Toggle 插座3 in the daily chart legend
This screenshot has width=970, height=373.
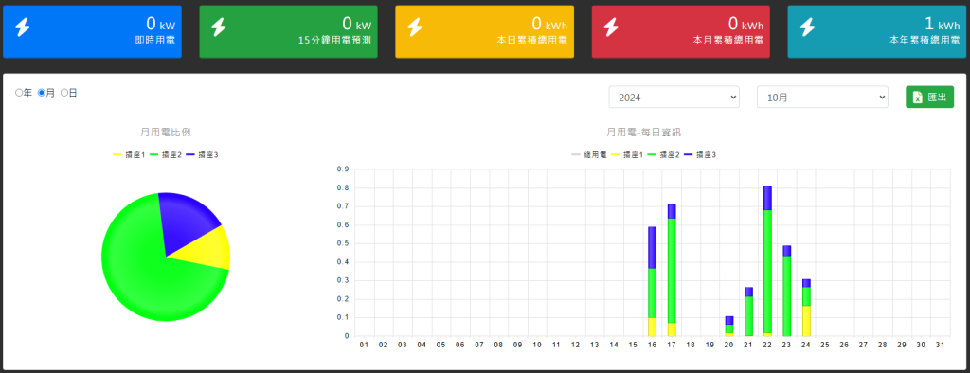tap(700, 154)
